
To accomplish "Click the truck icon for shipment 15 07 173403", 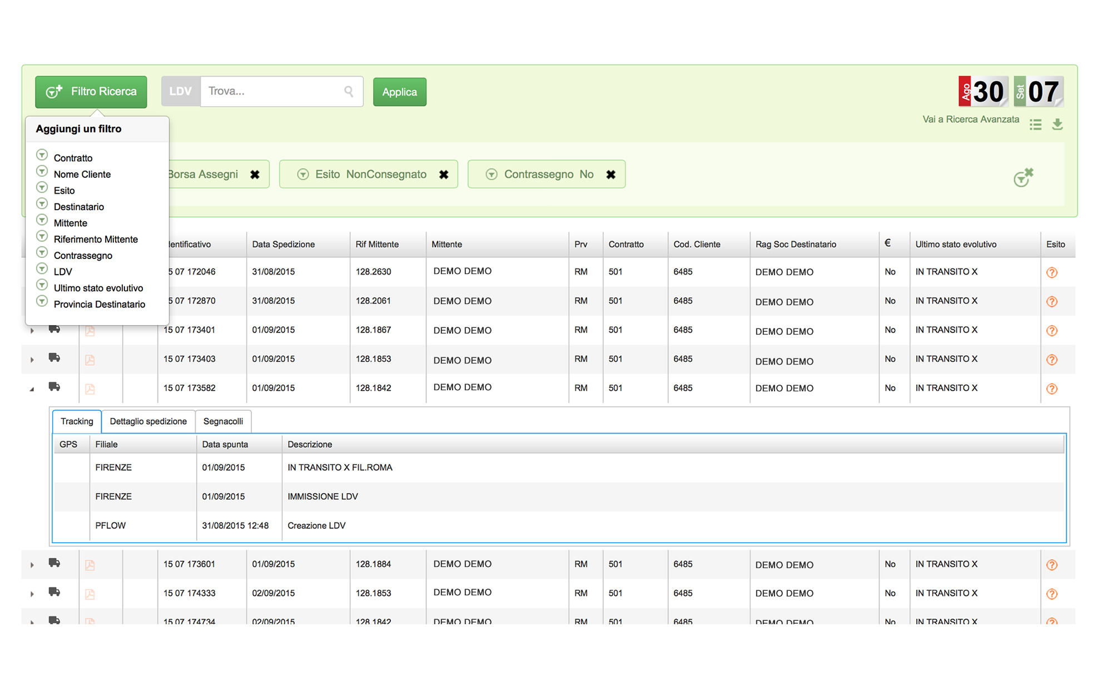I will [x=54, y=358].
